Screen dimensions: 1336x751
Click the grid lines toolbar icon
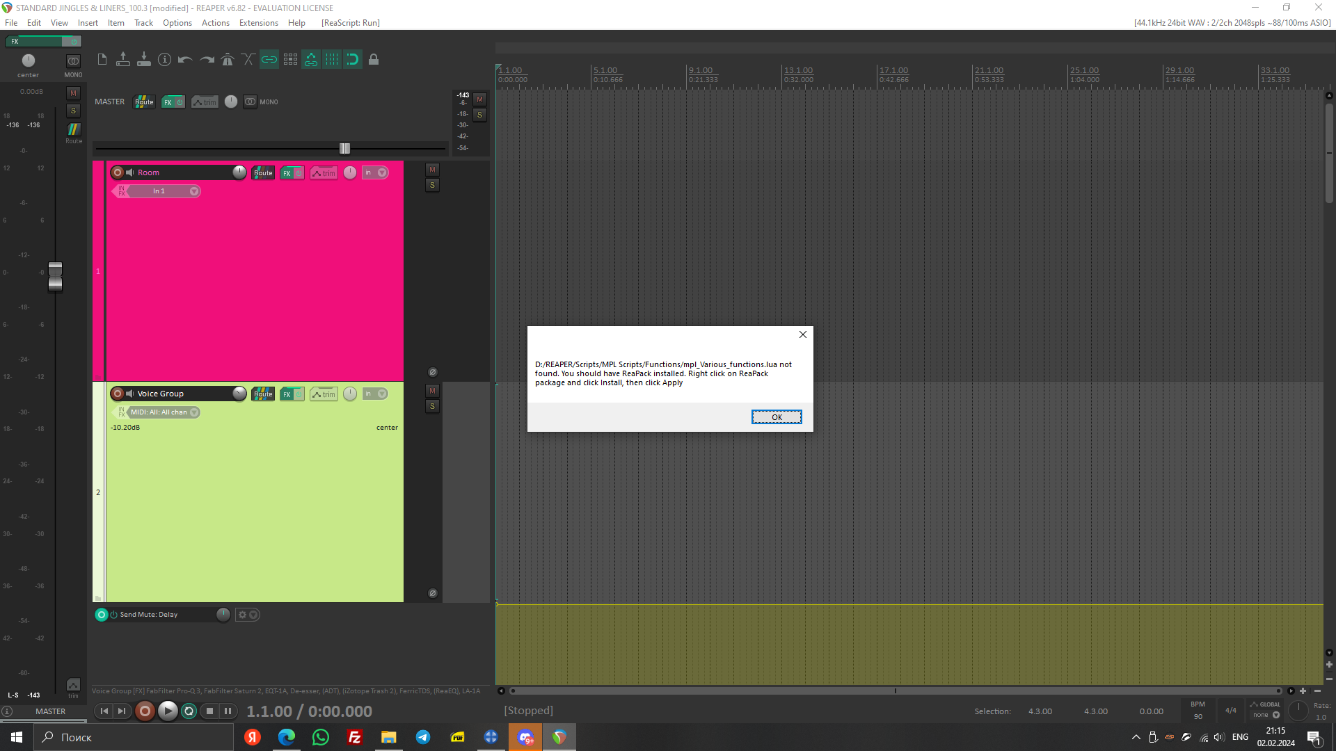pyautogui.click(x=332, y=60)
